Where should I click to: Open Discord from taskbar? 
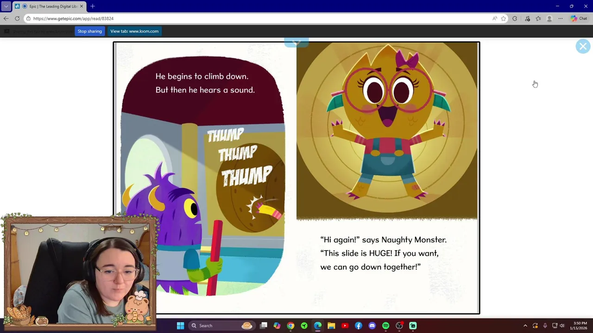coord(372,326)
